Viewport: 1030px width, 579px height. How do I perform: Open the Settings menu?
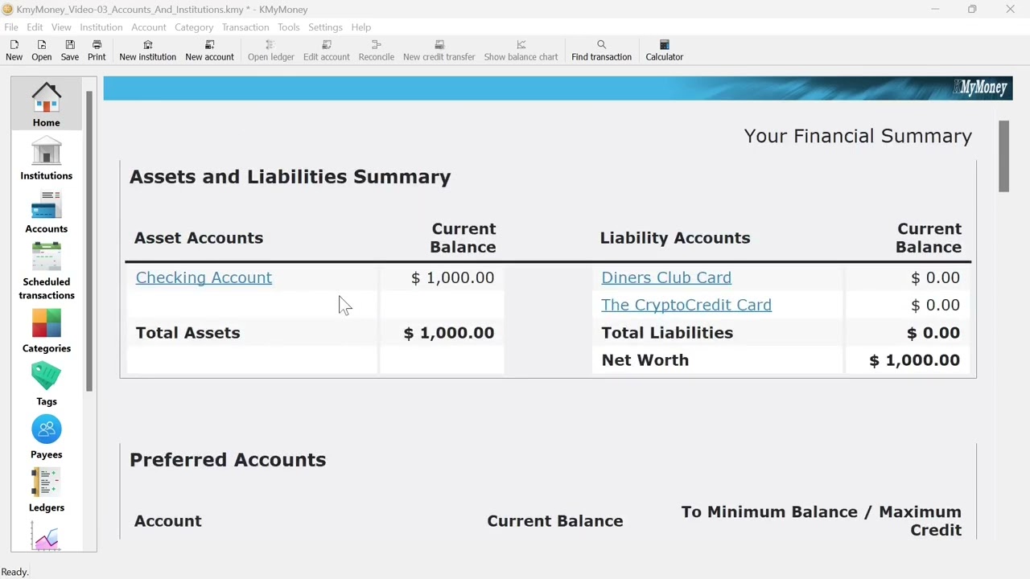[325, 27]
